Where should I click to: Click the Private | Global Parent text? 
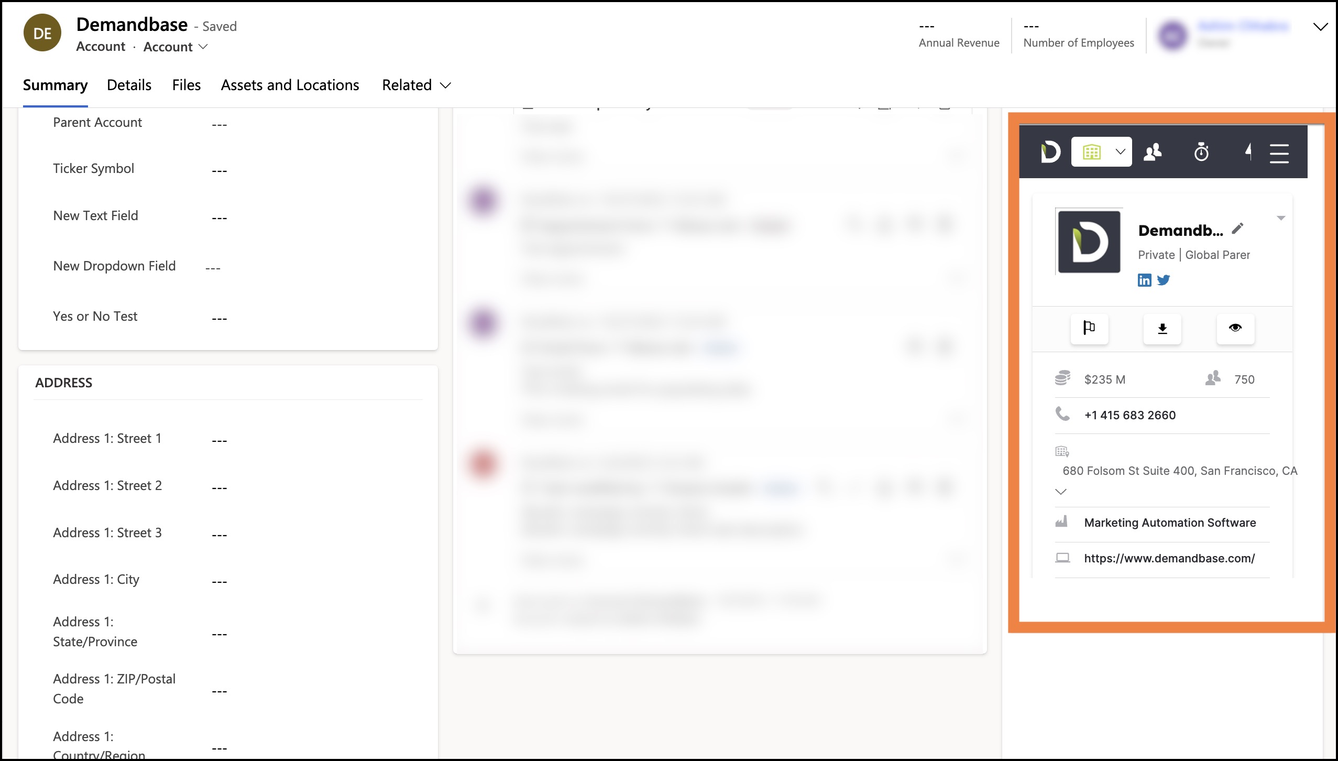1194,255
